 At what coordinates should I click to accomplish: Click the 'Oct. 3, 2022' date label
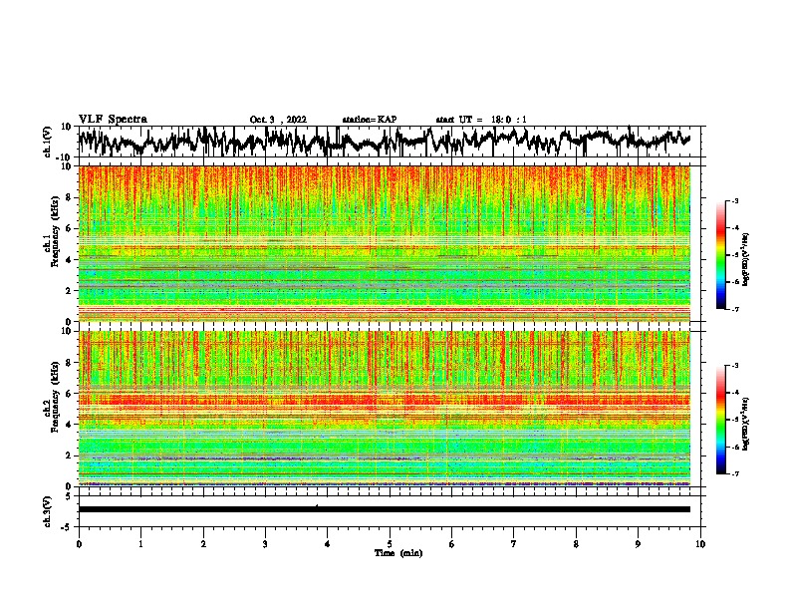(x=278, y=120)
